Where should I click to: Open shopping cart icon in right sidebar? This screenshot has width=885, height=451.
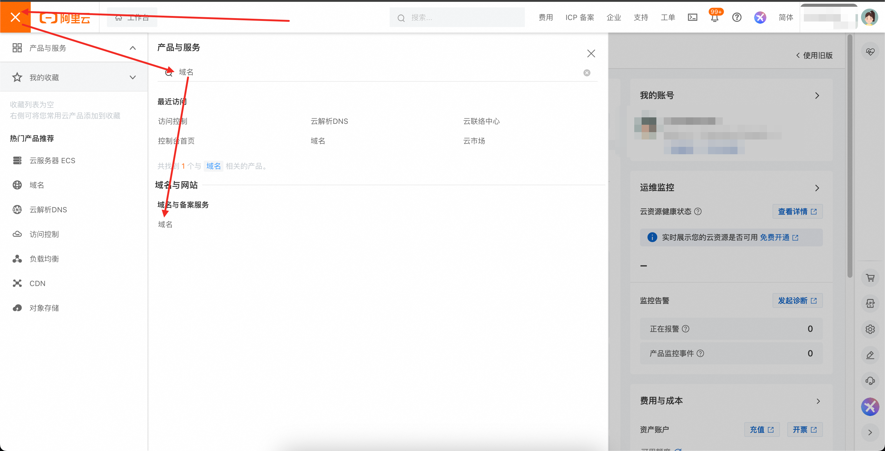(870, 277)
